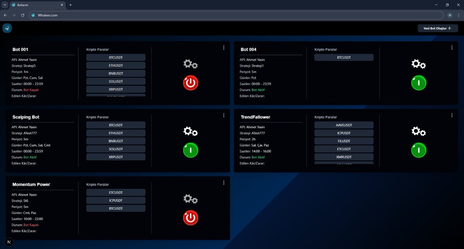Image resolution: width=464 pixels, height=249 pixels.
Task: Toggle TrendFallower green power button
Action: (418, 150)
